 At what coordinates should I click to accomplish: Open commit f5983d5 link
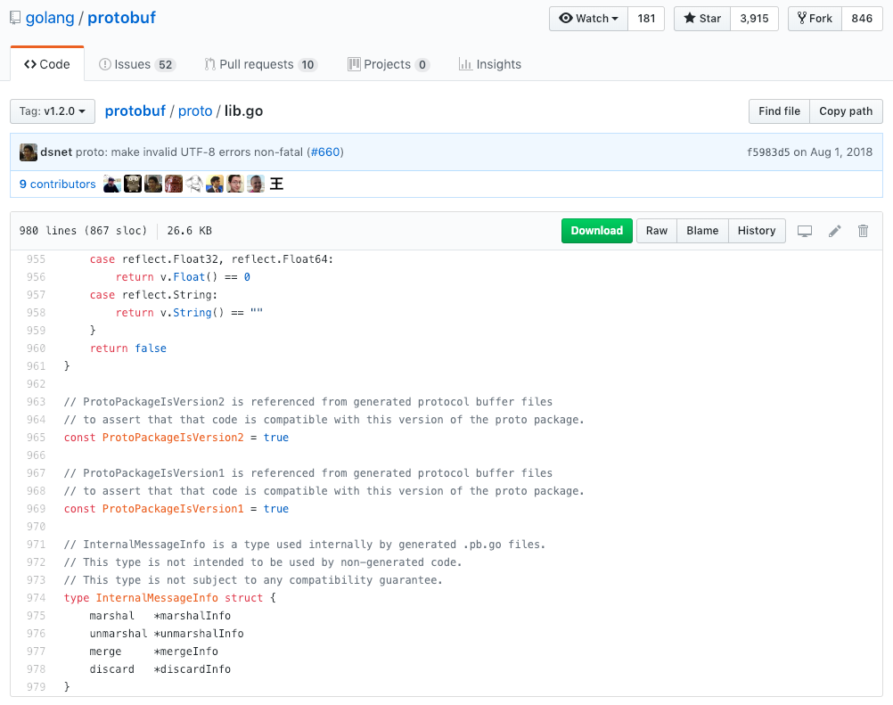(768, 152)
